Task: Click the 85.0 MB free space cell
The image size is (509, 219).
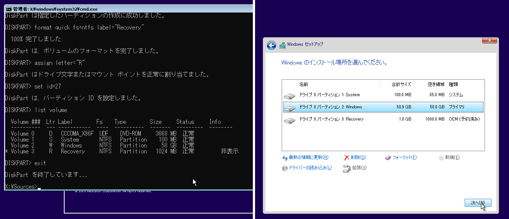Action: tap(437, 95)
